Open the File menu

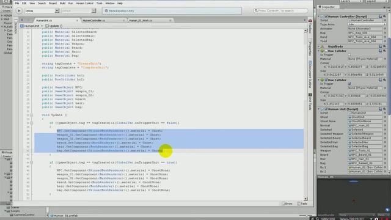(17, 3)
